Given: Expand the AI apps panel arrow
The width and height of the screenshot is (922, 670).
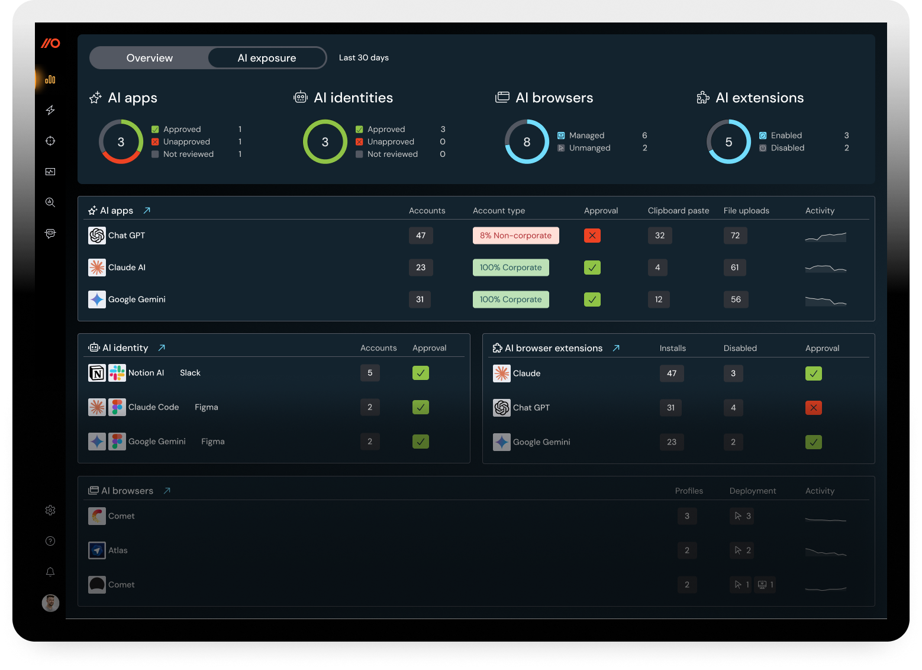Looking at the screenshot, I should 147,211.
